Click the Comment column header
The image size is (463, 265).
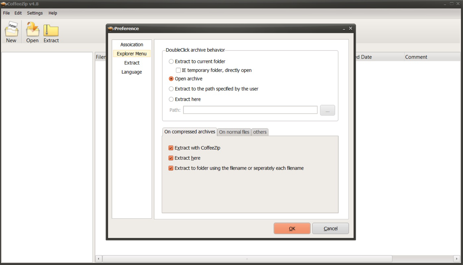click(432, 57)
